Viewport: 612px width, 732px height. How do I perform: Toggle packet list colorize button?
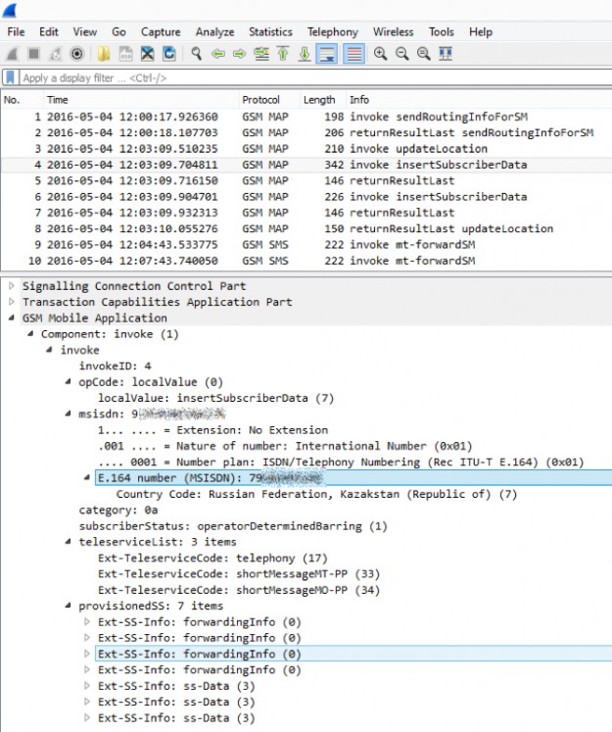pos(353,54)
